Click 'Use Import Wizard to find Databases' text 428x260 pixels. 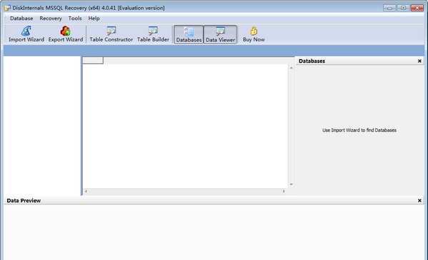click(x=359, y=130)
